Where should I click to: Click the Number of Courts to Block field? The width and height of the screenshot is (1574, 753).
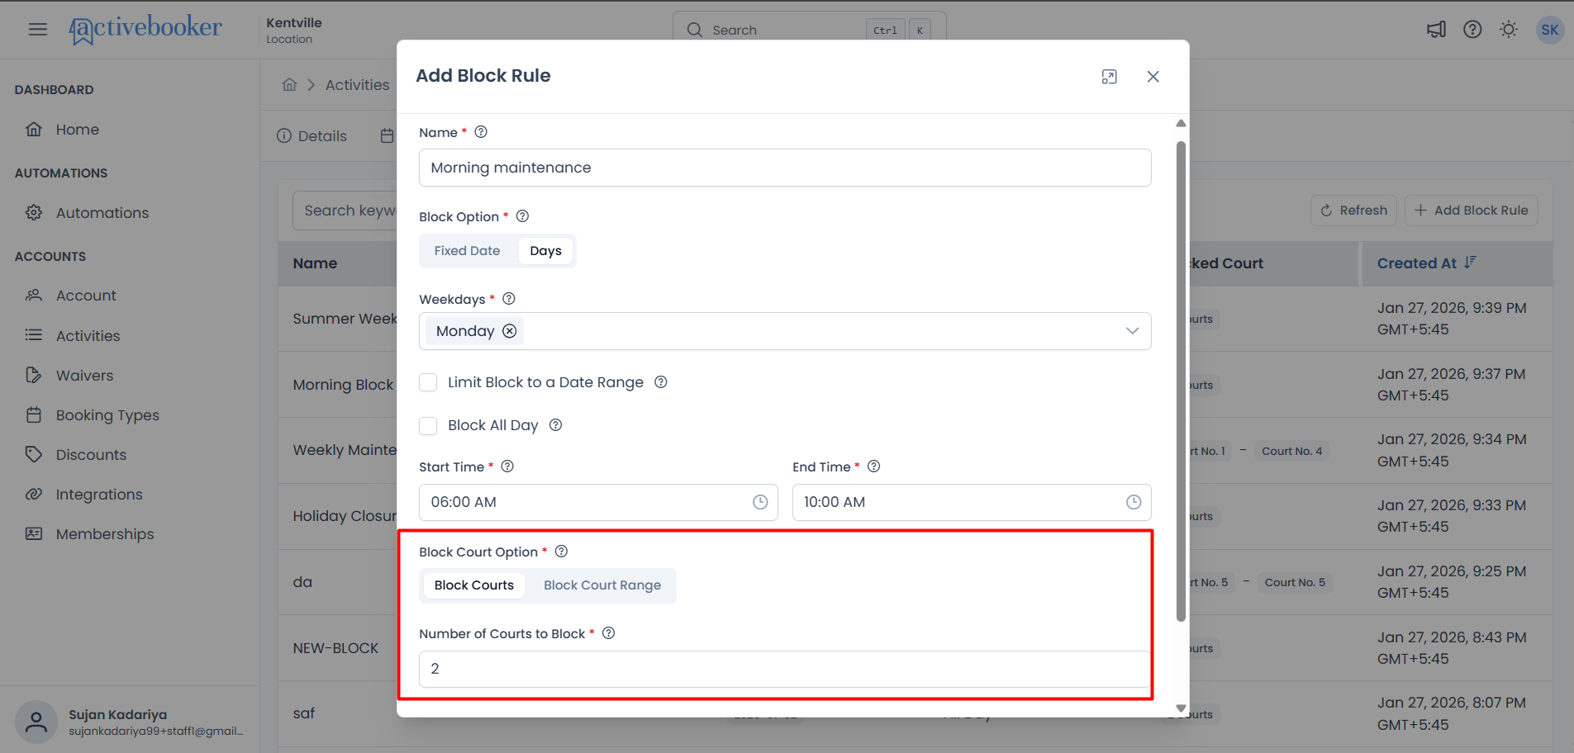coord(785,669)
